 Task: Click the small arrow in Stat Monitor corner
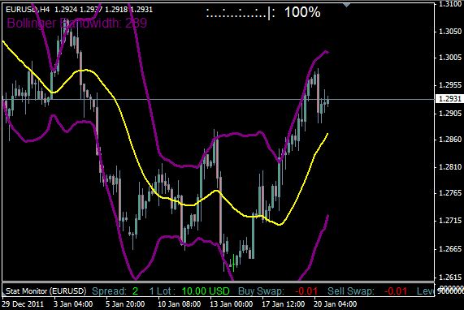click(x=3, y=294)
